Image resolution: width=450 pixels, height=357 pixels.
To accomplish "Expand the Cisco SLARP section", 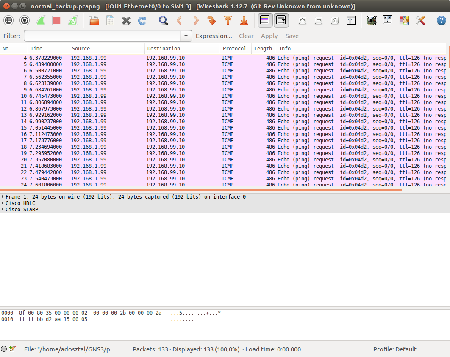I will pyautogui.click(x=3, y=210).
